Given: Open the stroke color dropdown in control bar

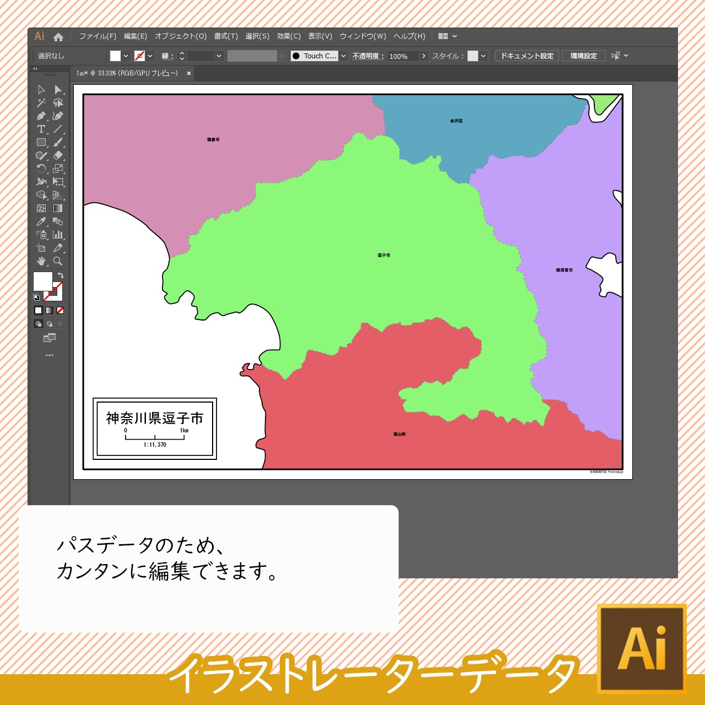Looking at the screenshot, I should pyautogui.click(x=150, y=56).
